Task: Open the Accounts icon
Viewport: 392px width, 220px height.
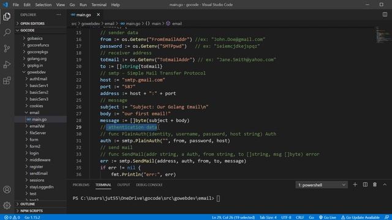Action: (x=7, y=189)
